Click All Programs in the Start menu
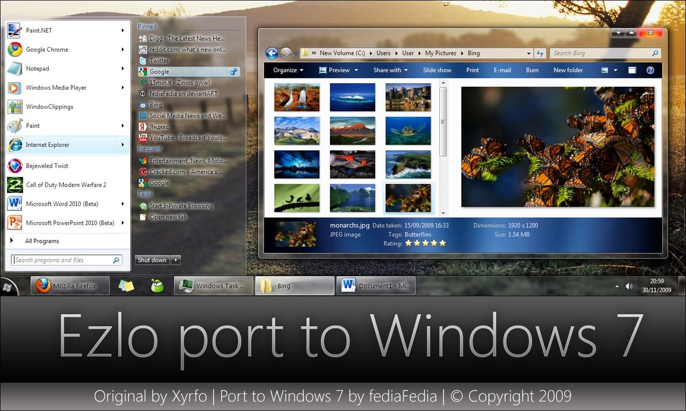This screenshot has height=411, width=686. pyautogui.click(x=42, y=241)
